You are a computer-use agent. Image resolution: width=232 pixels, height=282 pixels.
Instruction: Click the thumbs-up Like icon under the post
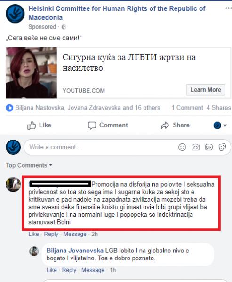32,125
